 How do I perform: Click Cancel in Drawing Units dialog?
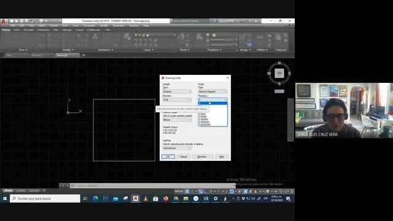[184, 157]
